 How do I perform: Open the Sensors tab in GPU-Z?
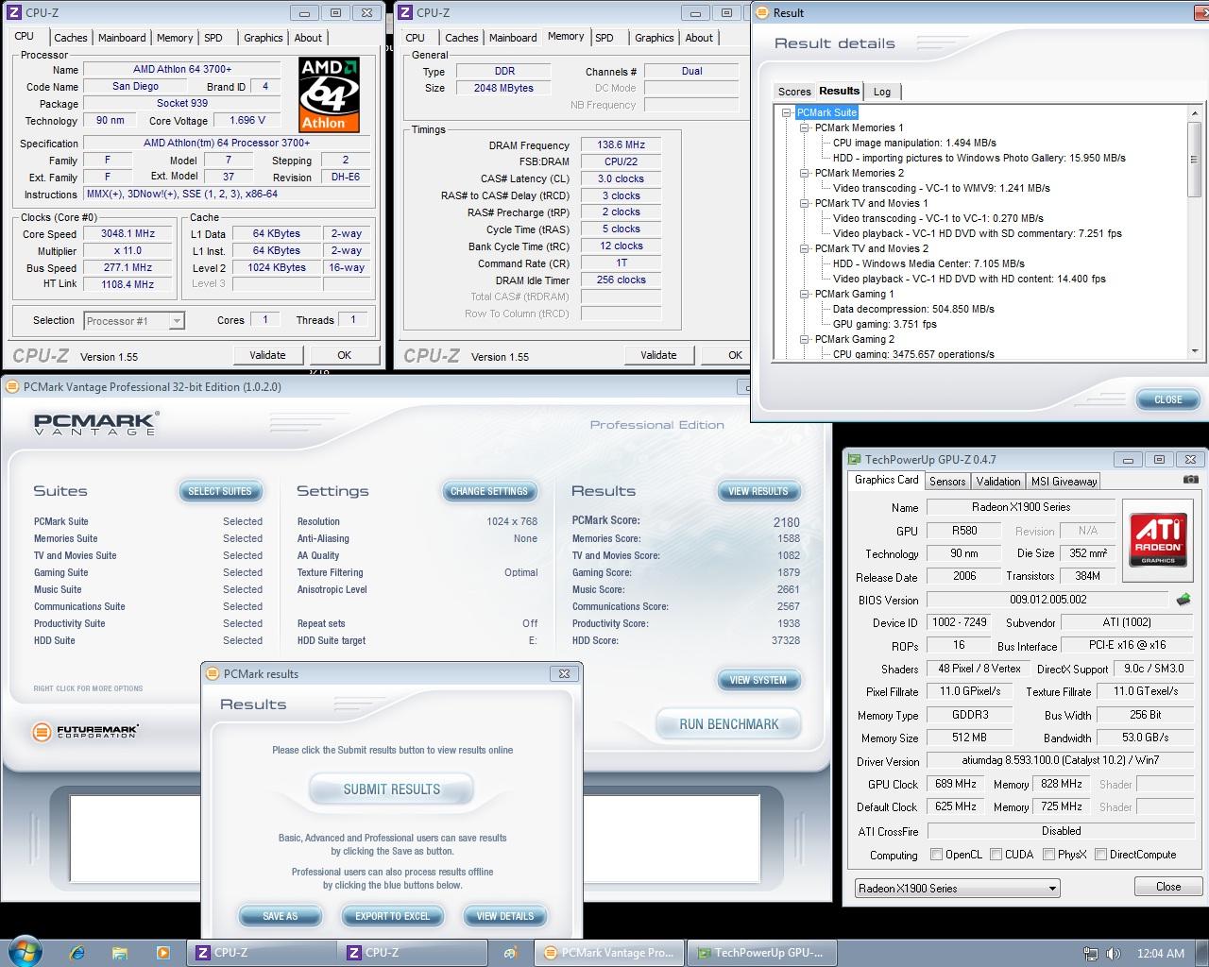tap(947, 482)
